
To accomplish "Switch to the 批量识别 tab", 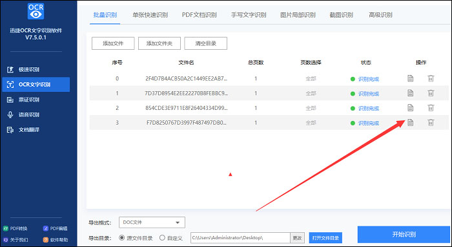I will click(x=105, y=15).
